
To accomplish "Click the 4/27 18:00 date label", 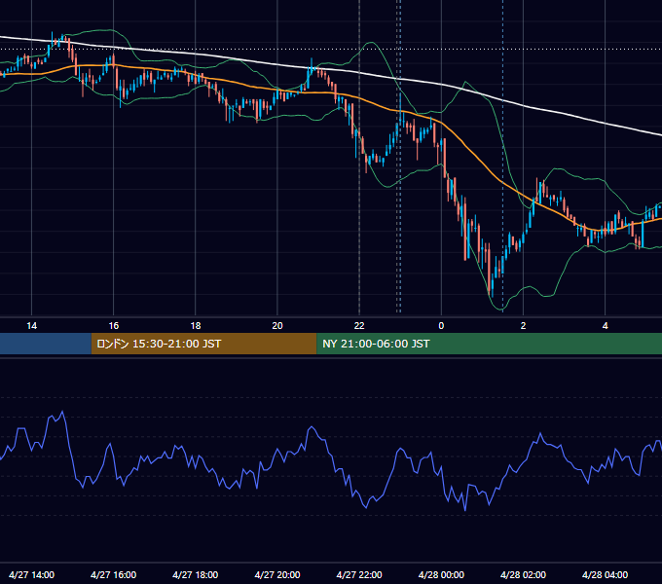I will pyautogui.click(x=196, y=575).
